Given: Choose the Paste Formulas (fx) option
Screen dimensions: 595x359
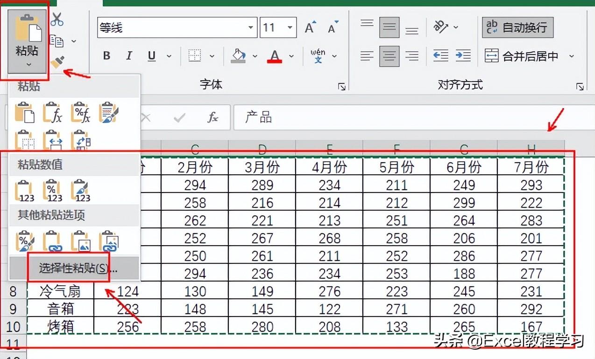Looking at the screenshot, I should (53, 113).
